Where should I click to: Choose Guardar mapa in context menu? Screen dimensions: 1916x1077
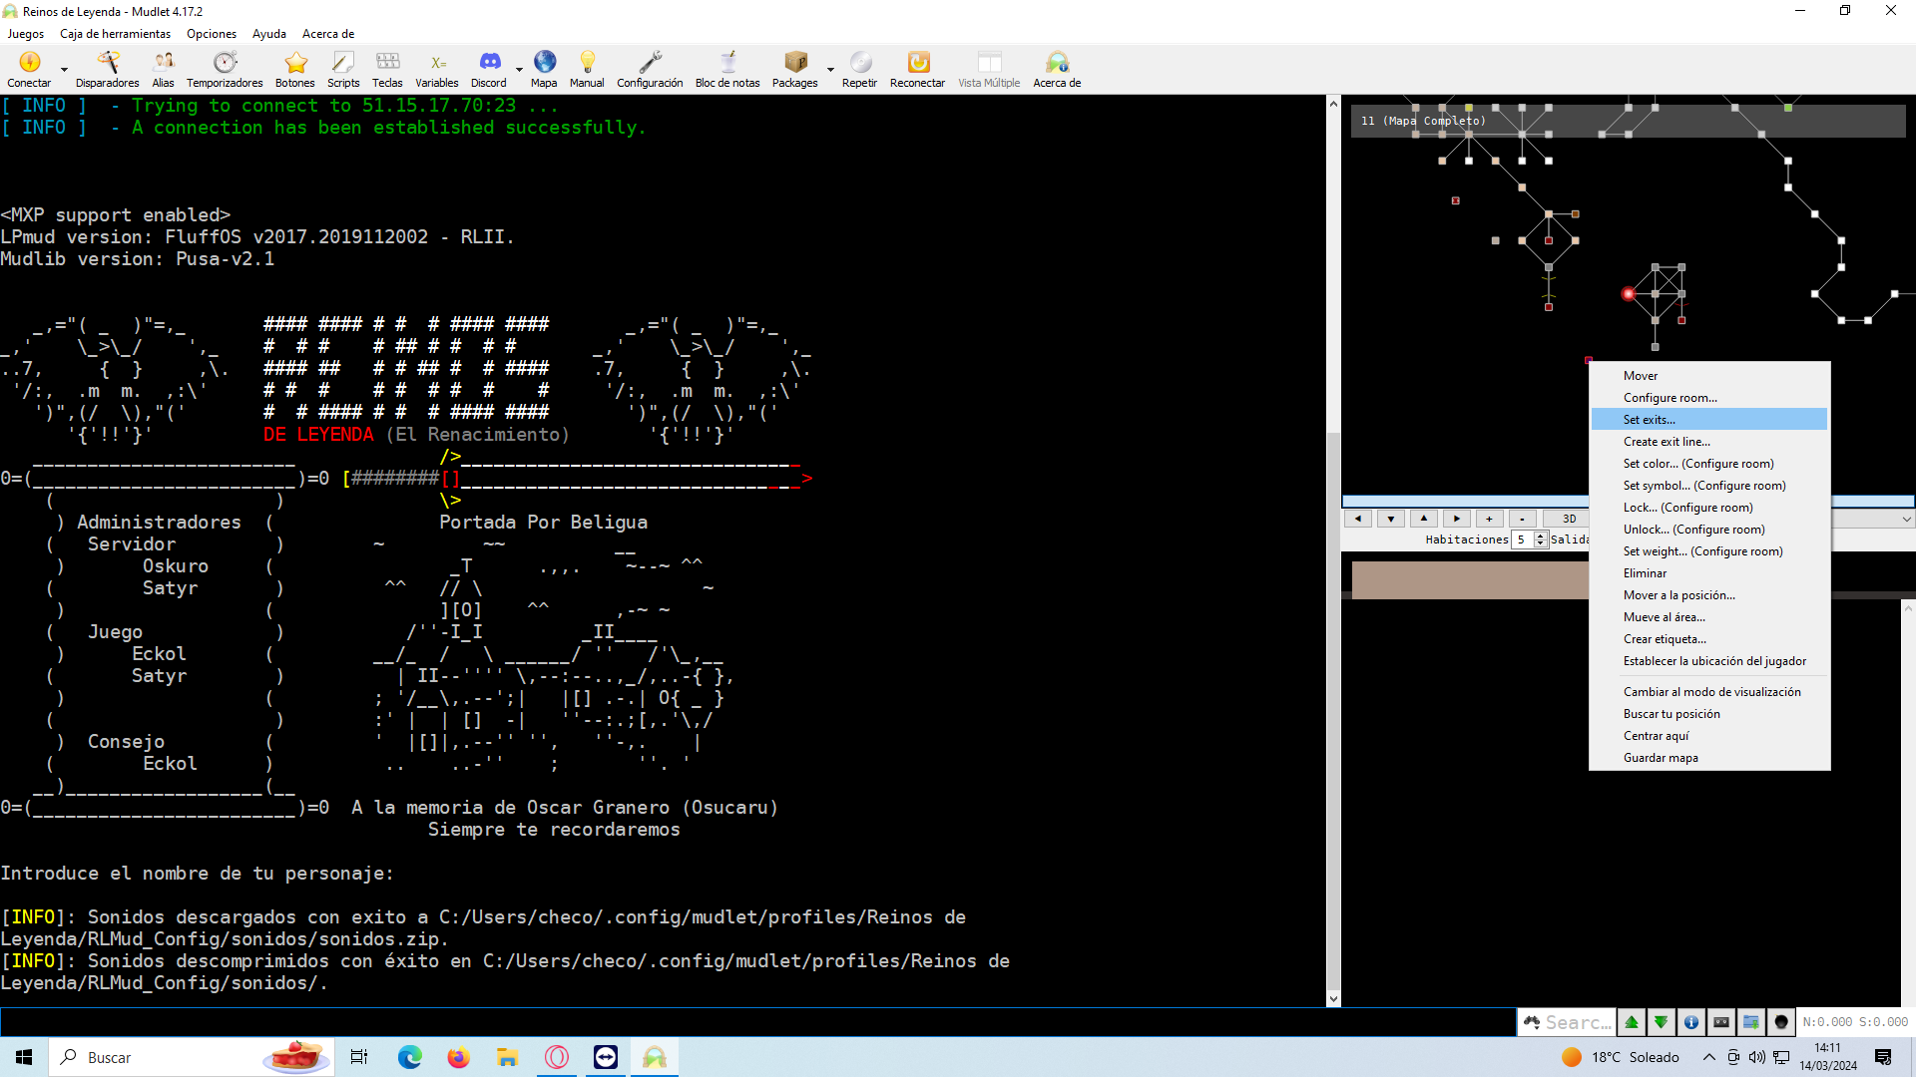click(1709, 758)
